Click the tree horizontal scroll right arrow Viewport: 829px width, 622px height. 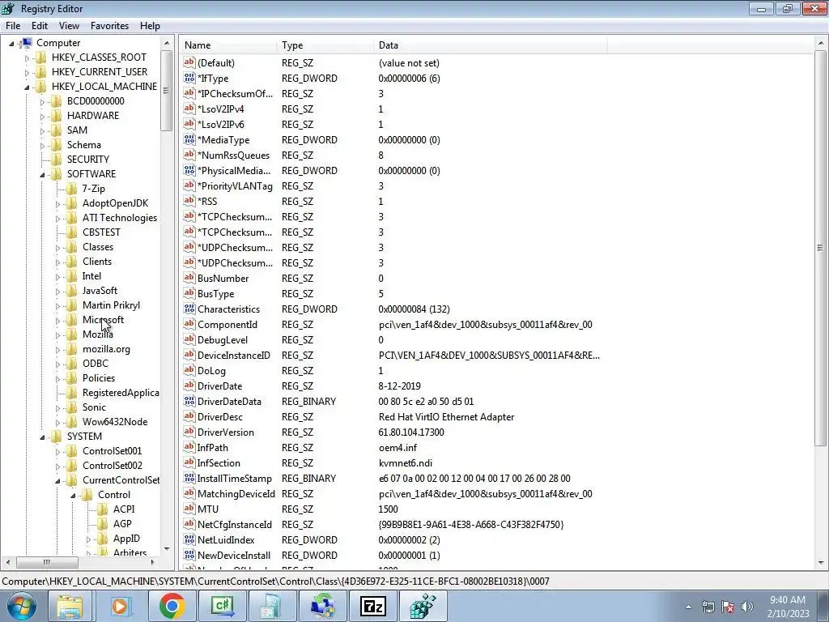coord(153,562)
